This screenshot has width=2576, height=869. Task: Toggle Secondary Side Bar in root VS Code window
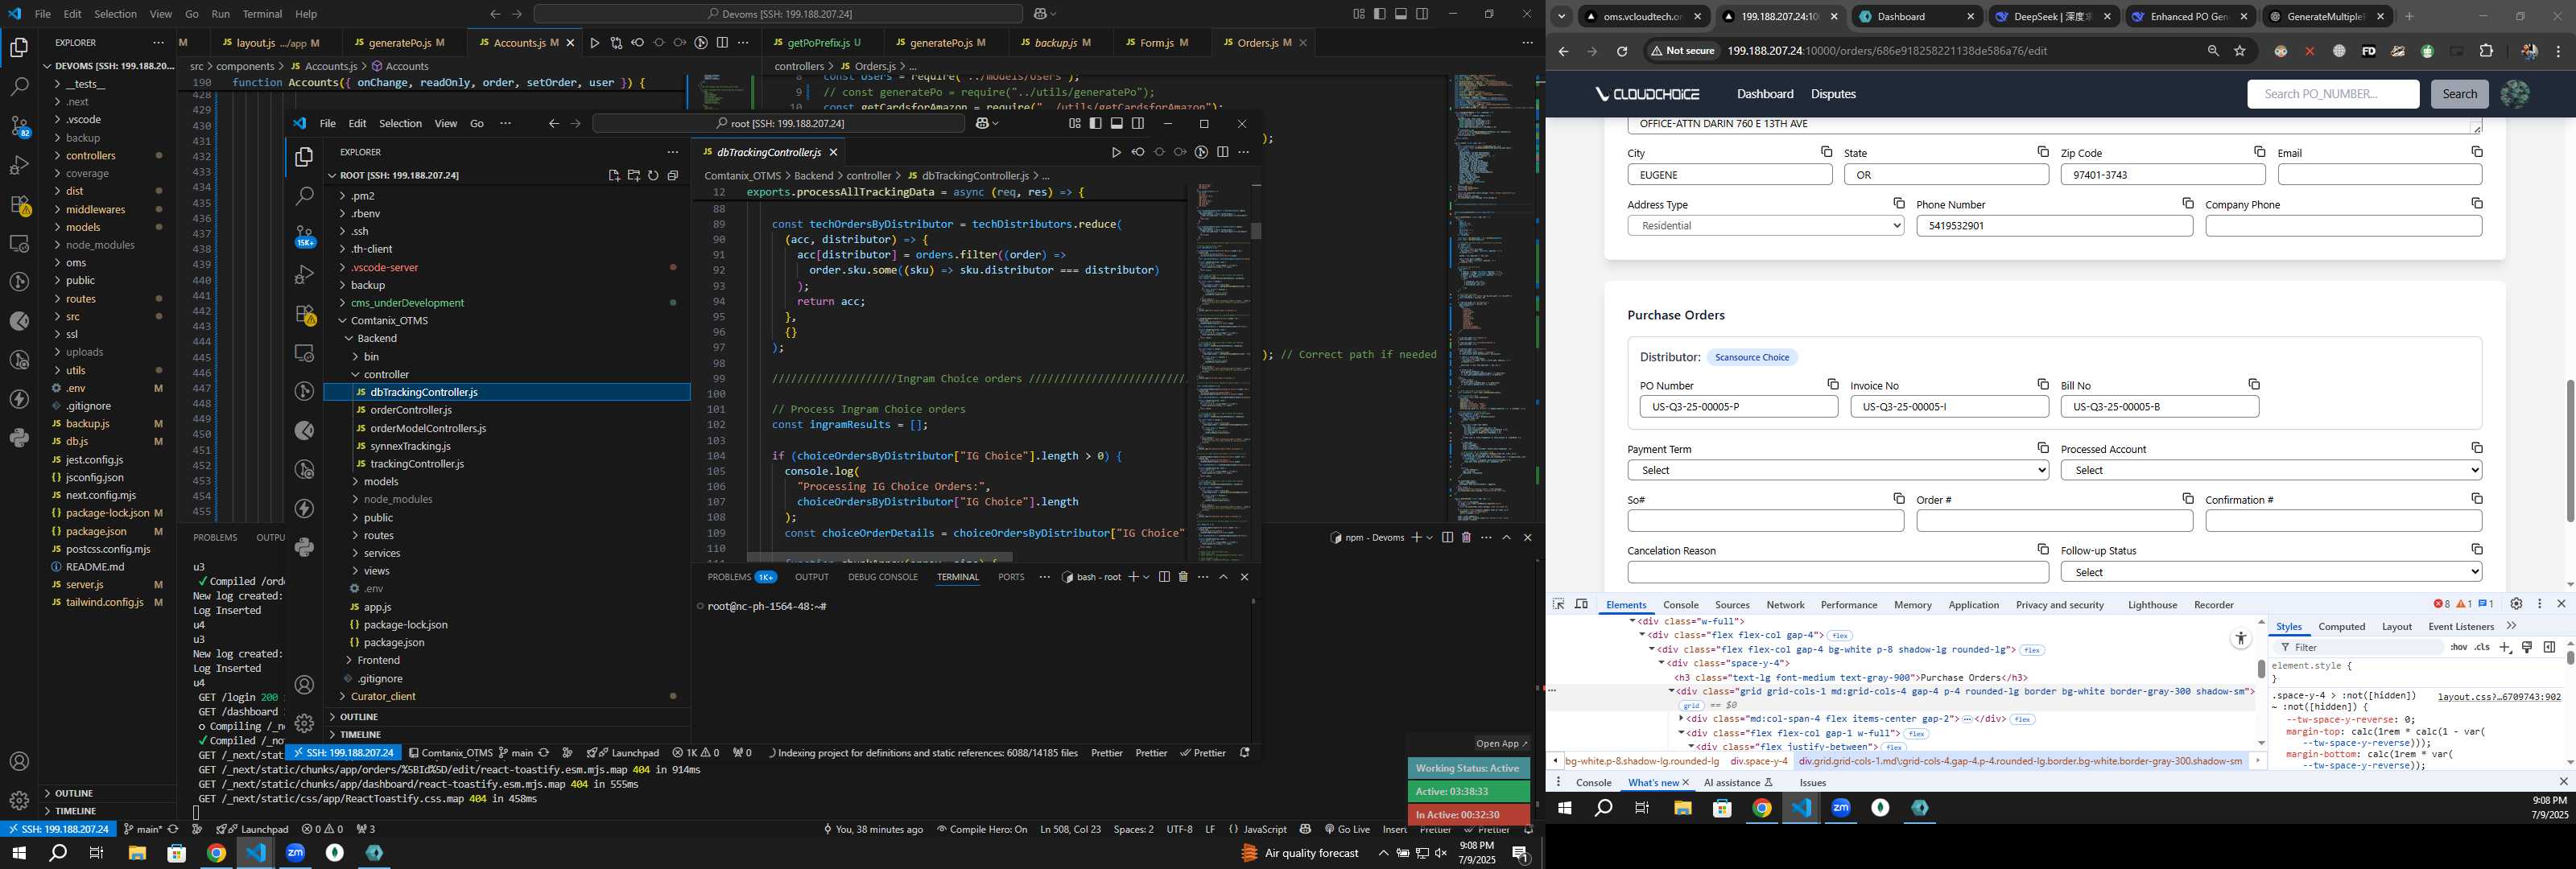[x=1138, y=124]
